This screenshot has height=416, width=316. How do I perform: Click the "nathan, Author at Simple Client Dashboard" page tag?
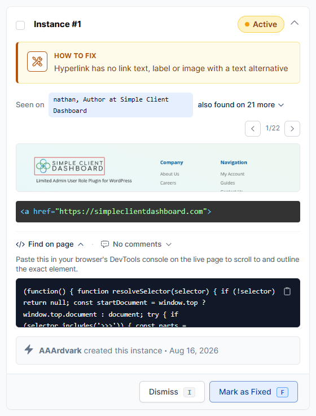click(120, 105)
